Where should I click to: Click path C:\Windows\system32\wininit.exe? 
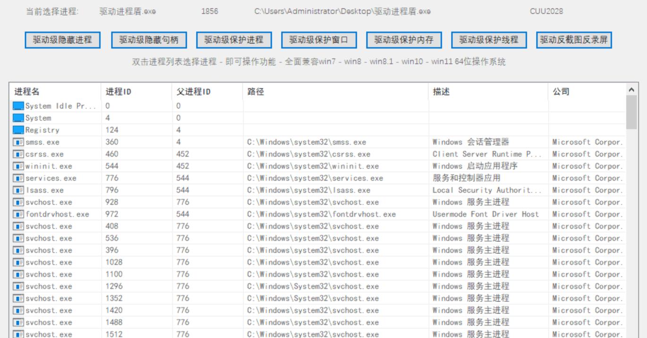[x=313, y=166]
